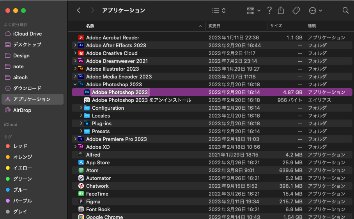Screen dimensions: 354x219
Task: Click the Chatwork app icon
Action: (81, 186)
